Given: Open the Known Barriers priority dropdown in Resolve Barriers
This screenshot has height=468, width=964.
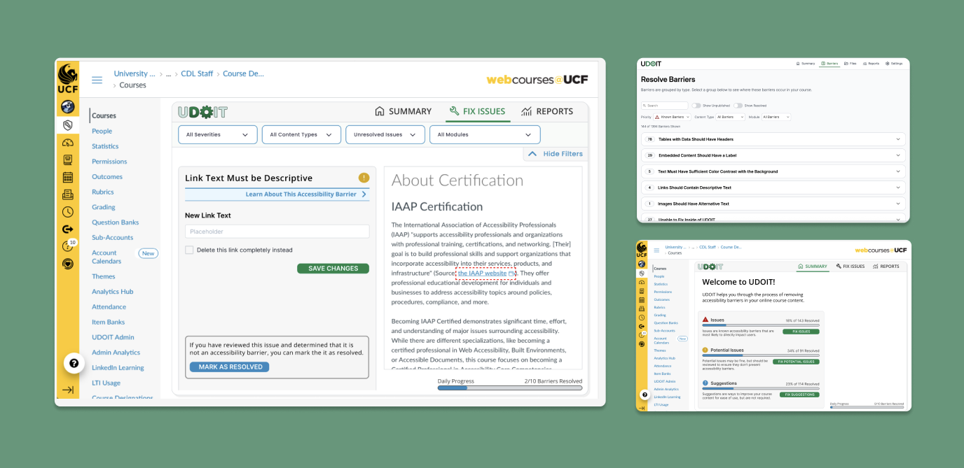Looking at the screenshot, I should 673,117.
